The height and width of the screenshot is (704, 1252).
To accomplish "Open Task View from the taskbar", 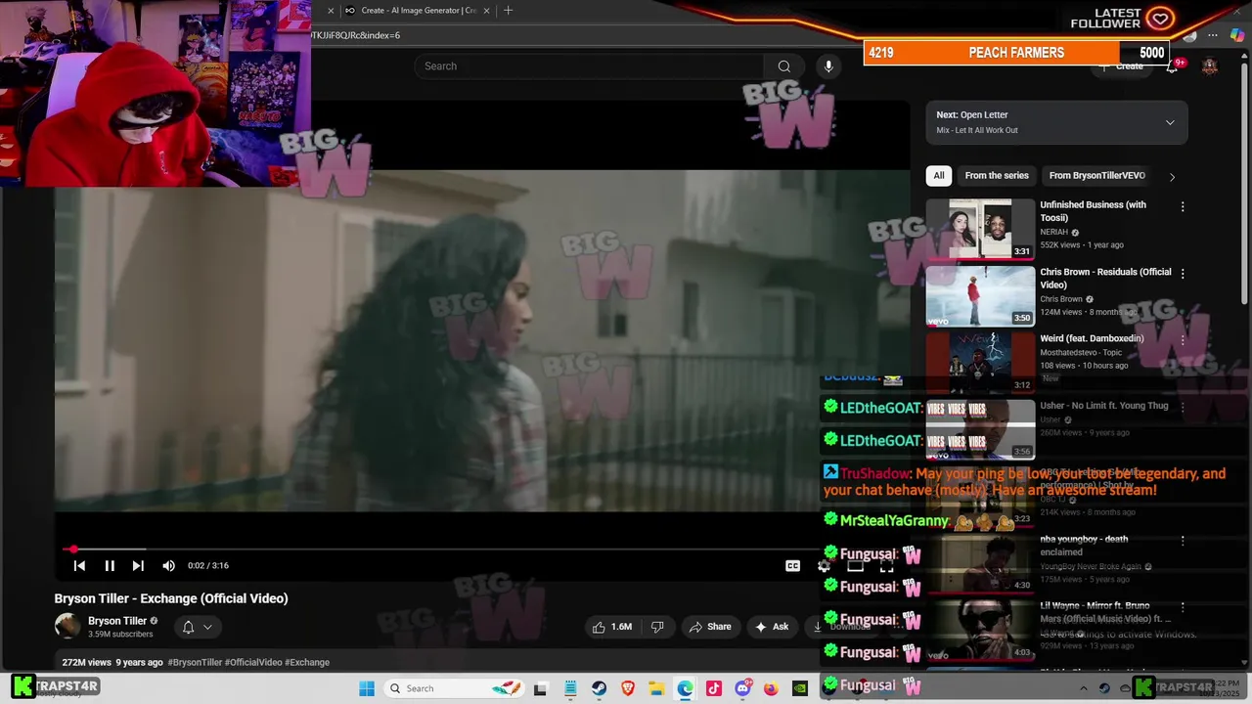I will click(x=540, y=688).
